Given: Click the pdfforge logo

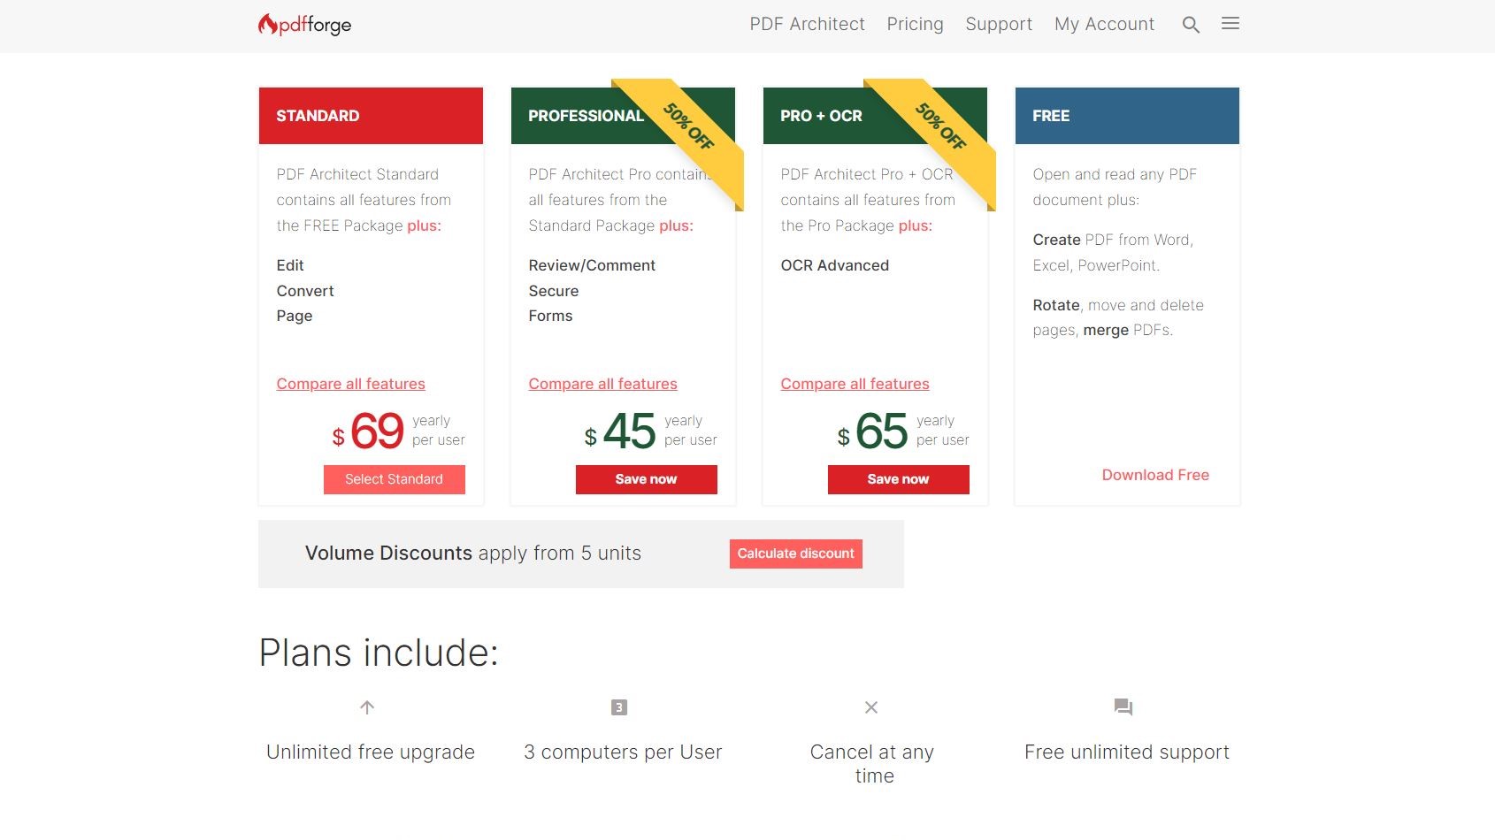Looking at the screenshot, I should pyautogui.click(x=304, y=25).
